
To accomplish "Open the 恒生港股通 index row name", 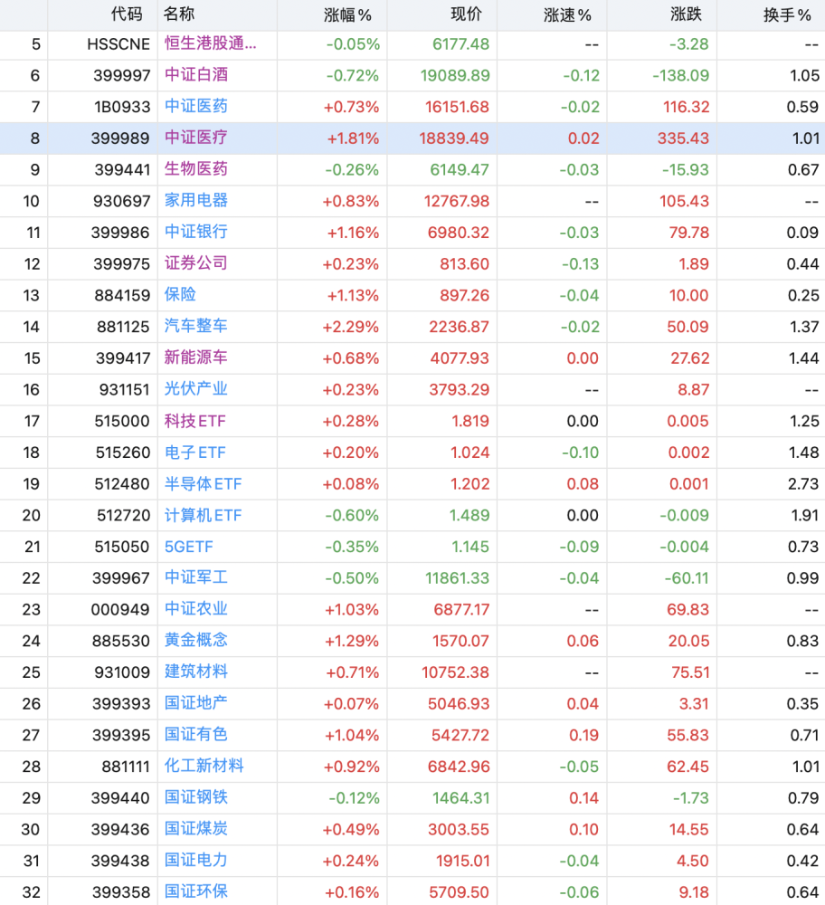I will pyautogui.click(x=211, y=43).
